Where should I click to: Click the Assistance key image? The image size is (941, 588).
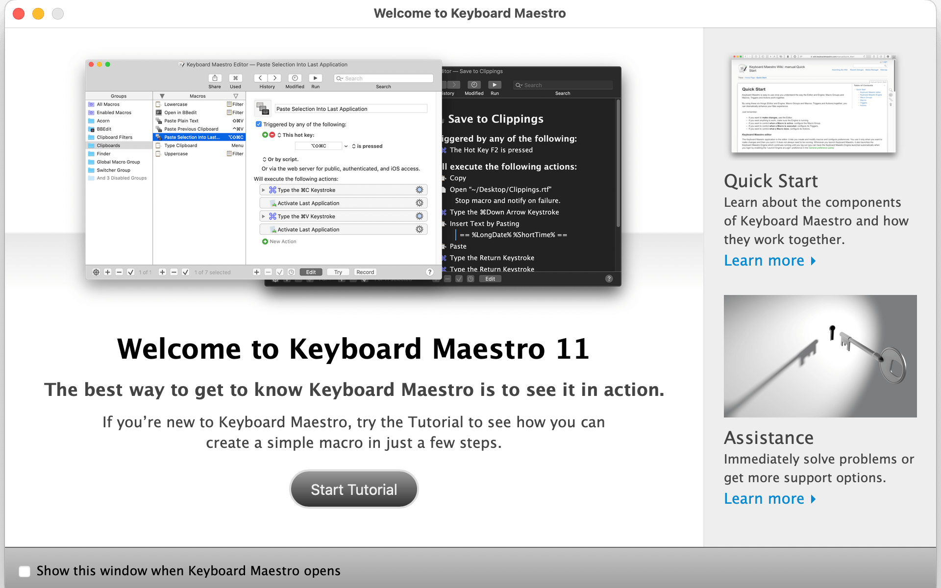click(820, 356)
